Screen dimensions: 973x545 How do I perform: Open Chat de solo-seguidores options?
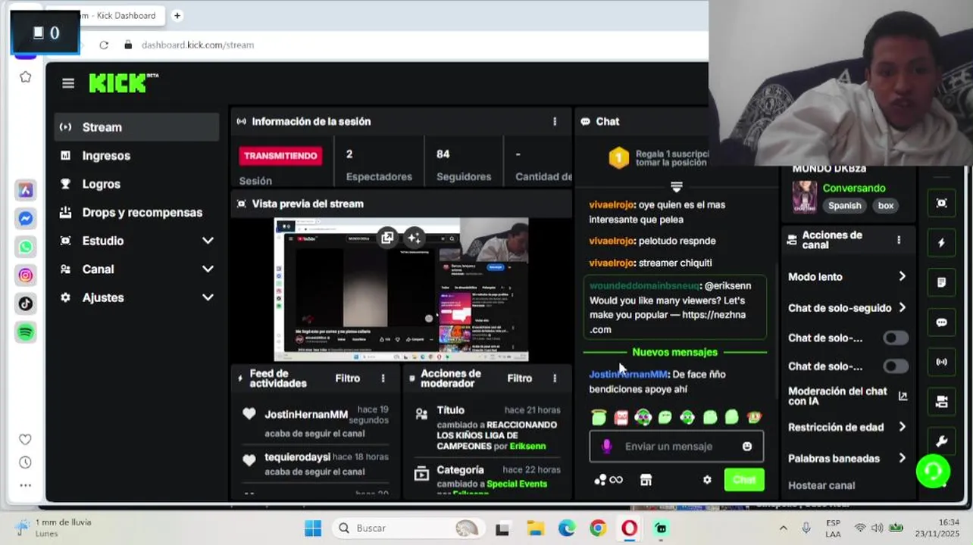point(847,308)
